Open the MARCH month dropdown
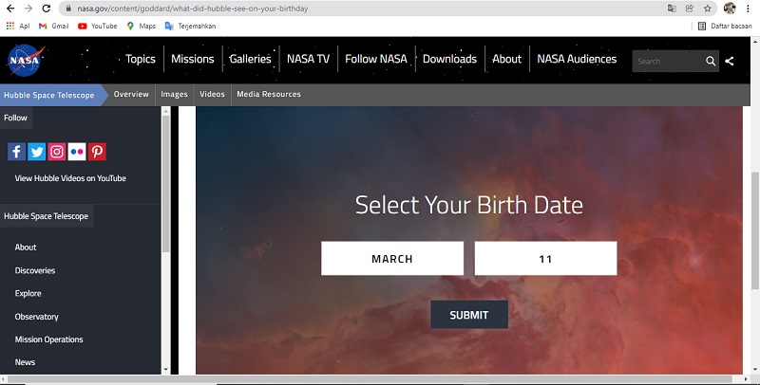The image size is (760, 385). 392,259
